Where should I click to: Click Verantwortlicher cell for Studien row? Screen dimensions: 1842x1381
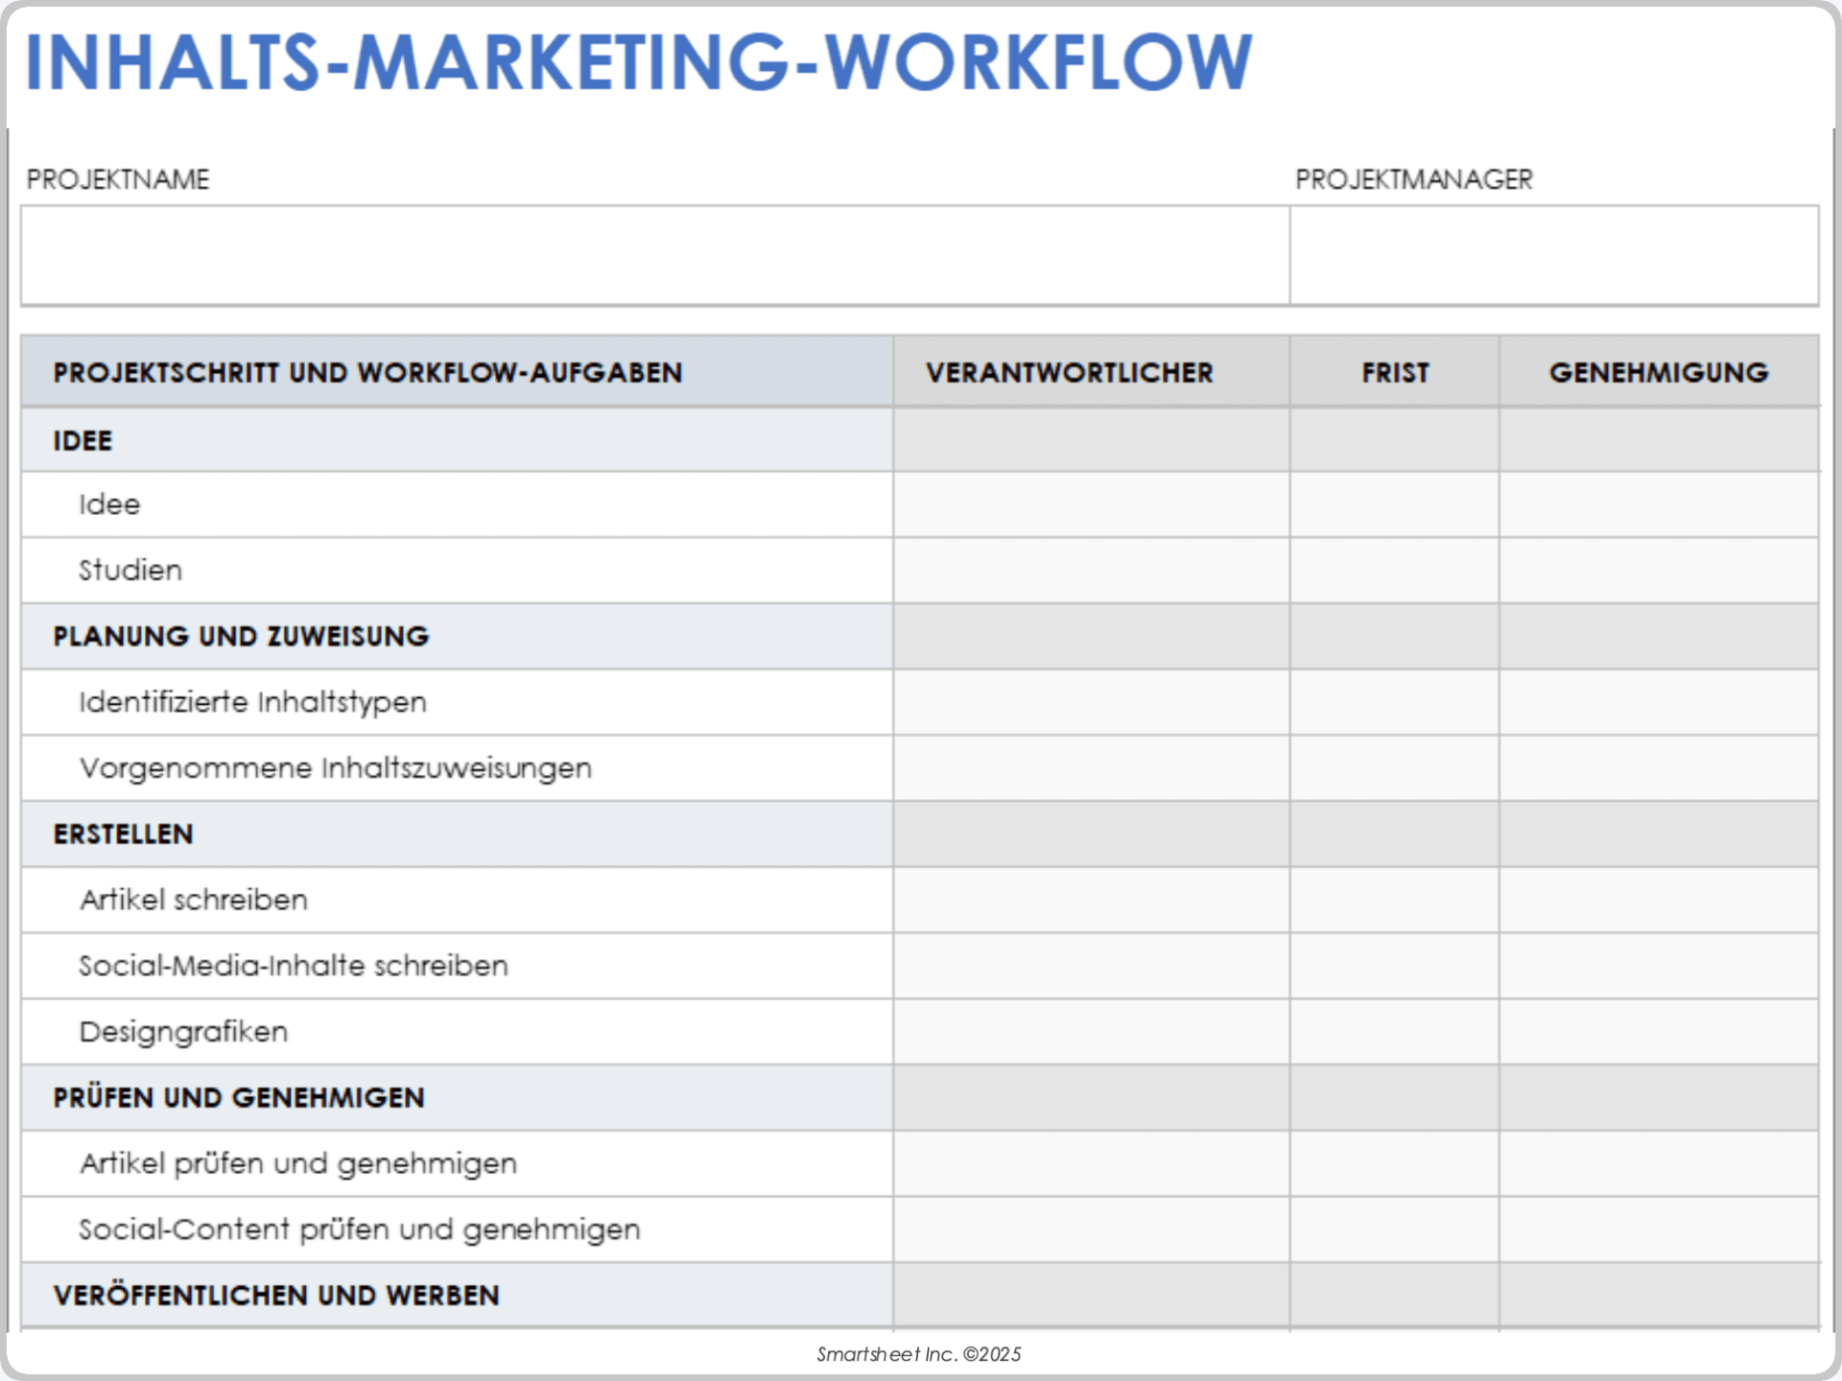[x=1092, y=571]
